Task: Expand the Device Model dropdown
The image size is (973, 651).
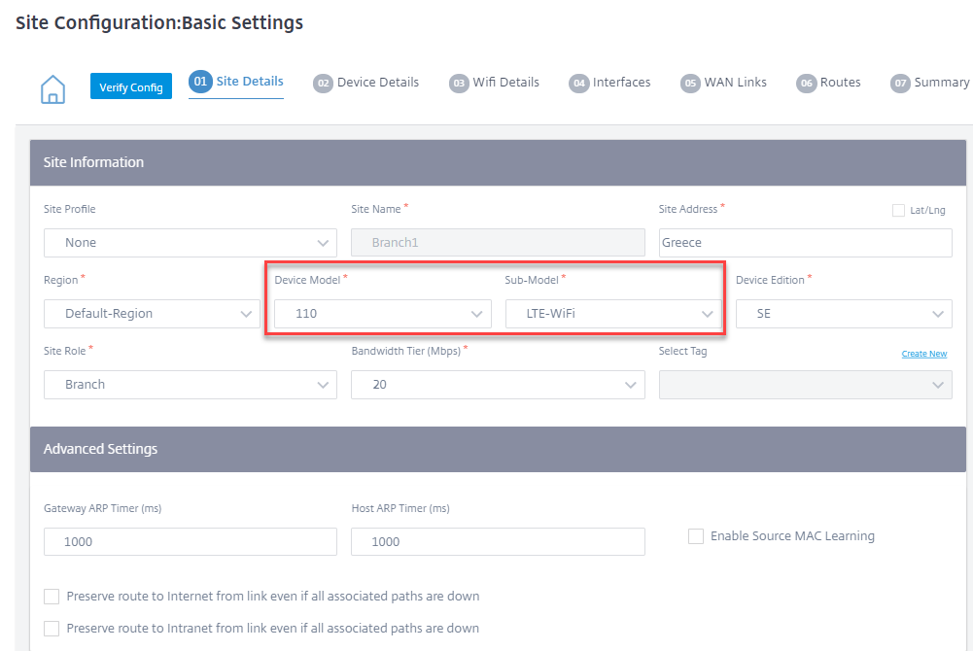Action: pos(383,314)
